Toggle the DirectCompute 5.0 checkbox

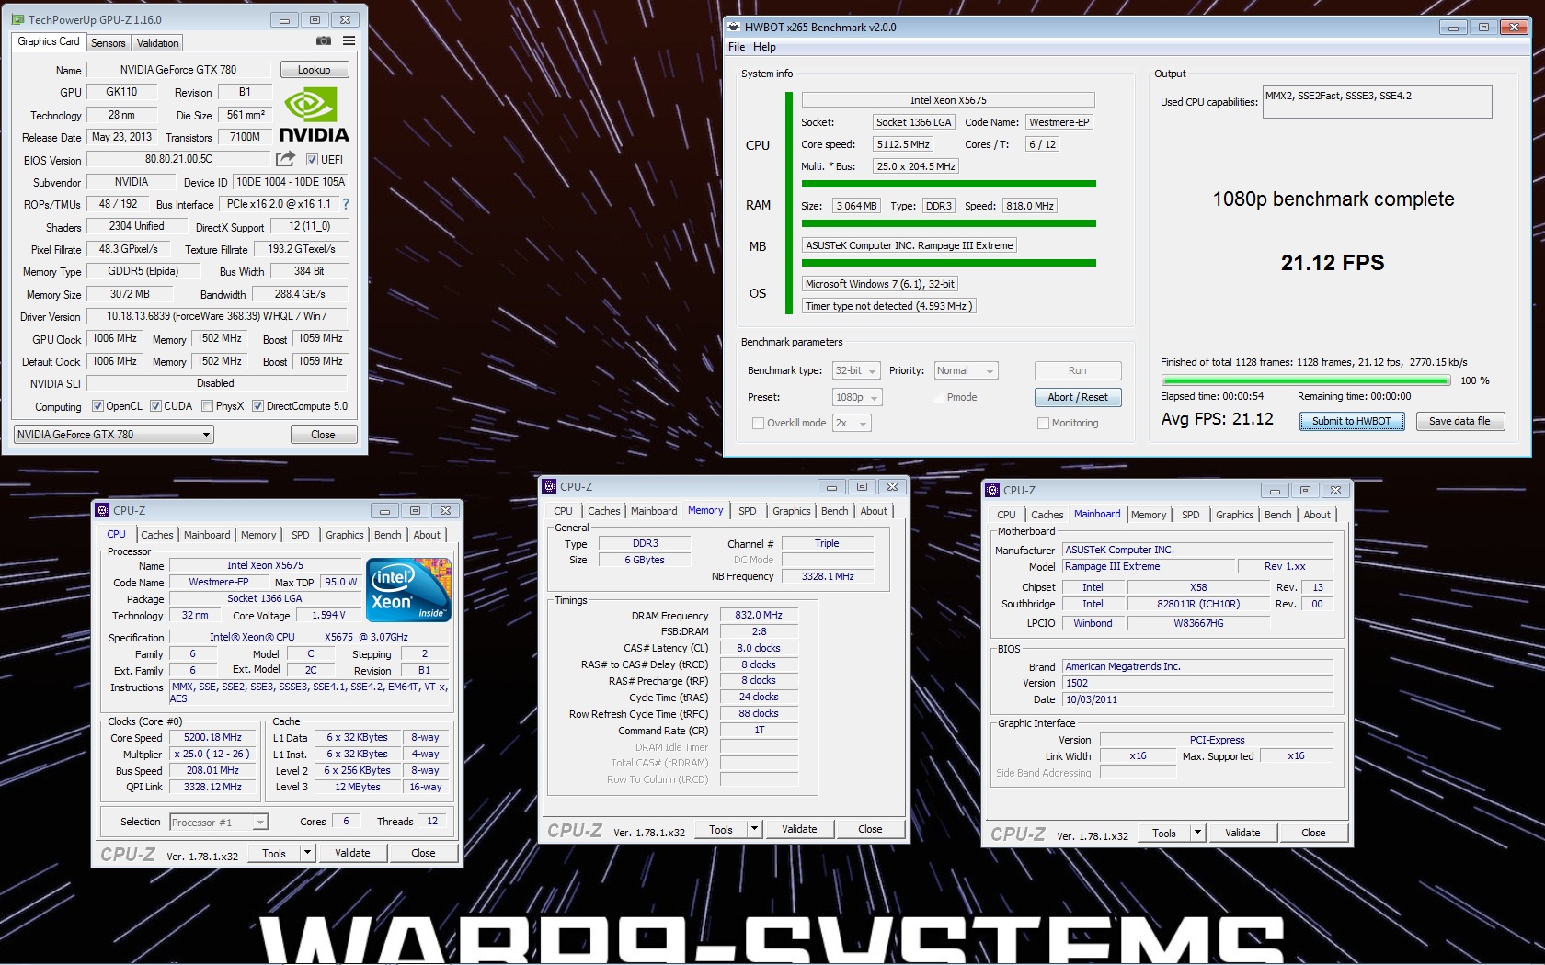click(x=258, y=406)
